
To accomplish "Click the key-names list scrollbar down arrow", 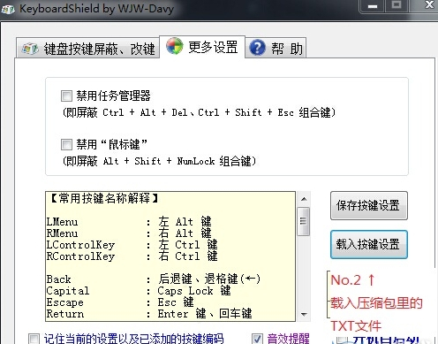I will click(304, 314).
